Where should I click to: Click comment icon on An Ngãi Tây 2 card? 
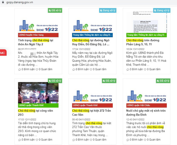pyautogui.click(x=20, y=70)
